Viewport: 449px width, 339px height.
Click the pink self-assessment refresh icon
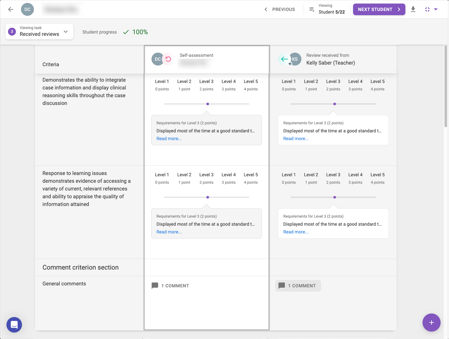point(168,59)
